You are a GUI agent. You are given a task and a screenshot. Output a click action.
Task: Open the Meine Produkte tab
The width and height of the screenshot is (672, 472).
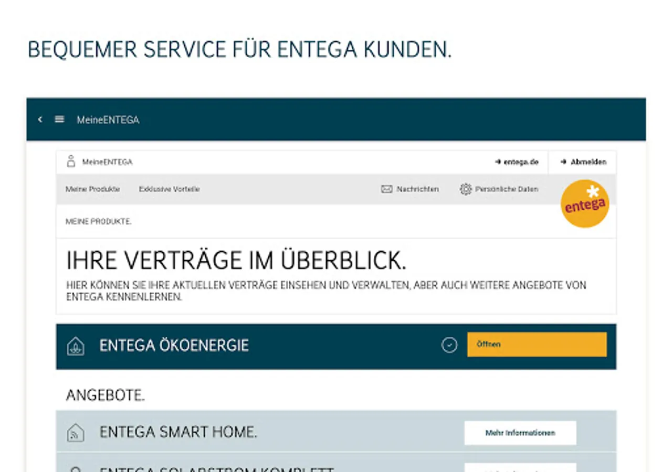(92, 189)
